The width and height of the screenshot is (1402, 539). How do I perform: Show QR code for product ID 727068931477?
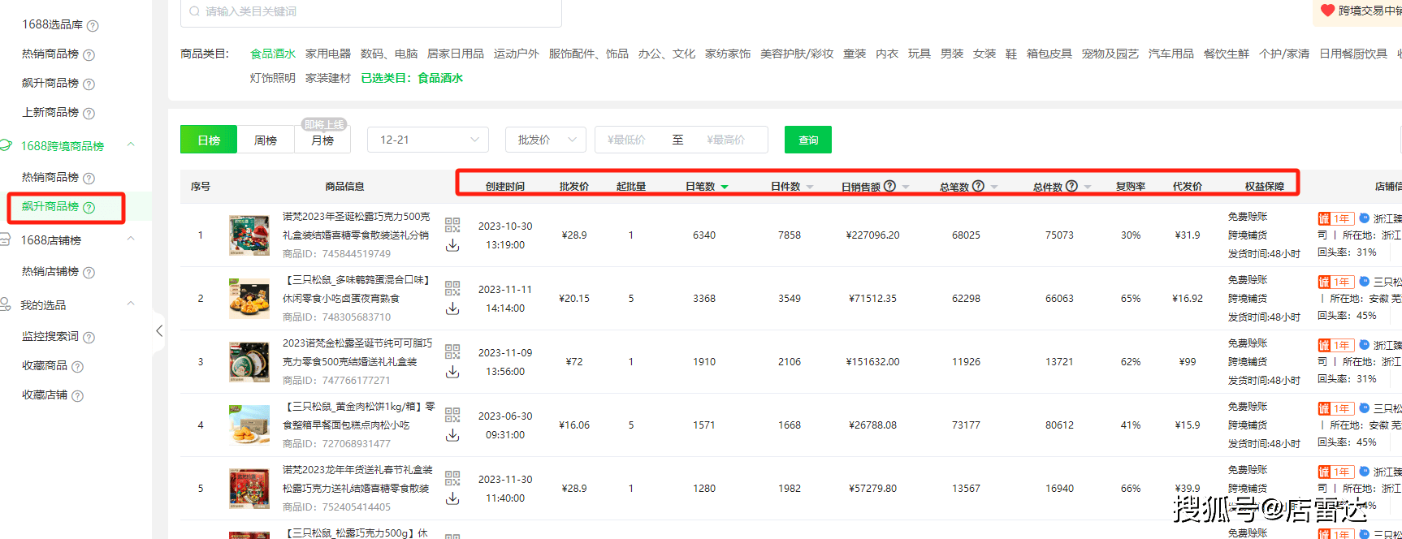[452, 415]
